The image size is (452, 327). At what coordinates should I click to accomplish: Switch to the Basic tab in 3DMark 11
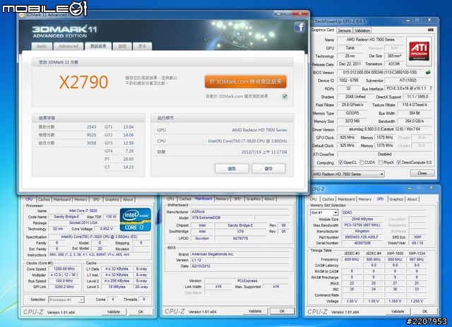click(x=42, y=46)
